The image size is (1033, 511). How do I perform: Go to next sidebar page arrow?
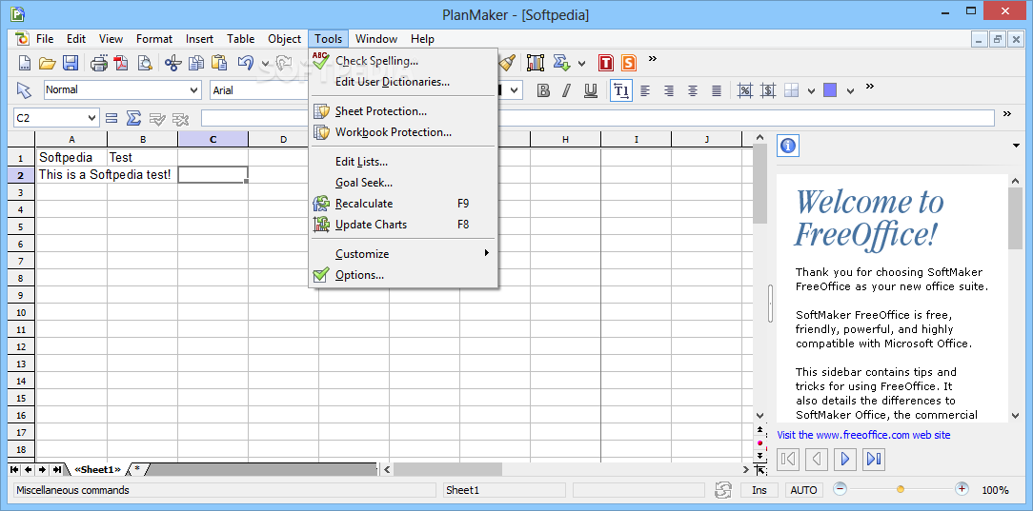click(x=845, y=459)
